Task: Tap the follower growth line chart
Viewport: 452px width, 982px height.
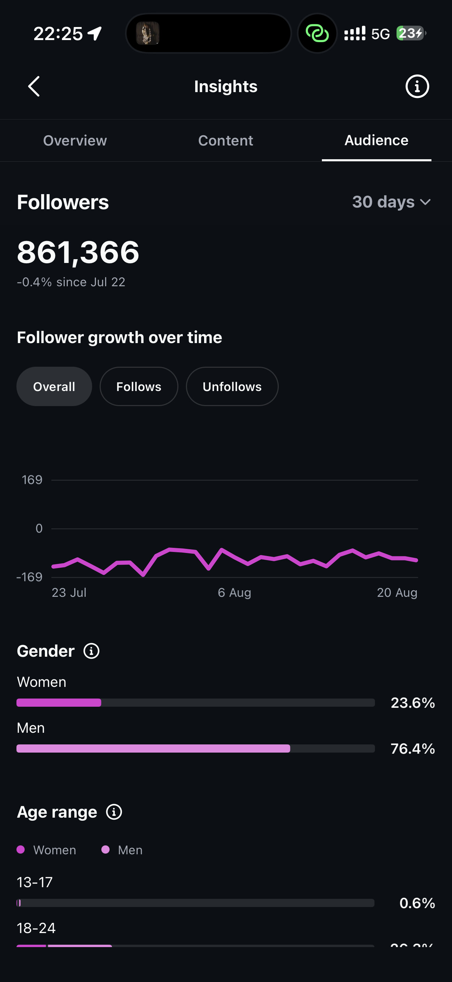Action: (x=235, y=534)
